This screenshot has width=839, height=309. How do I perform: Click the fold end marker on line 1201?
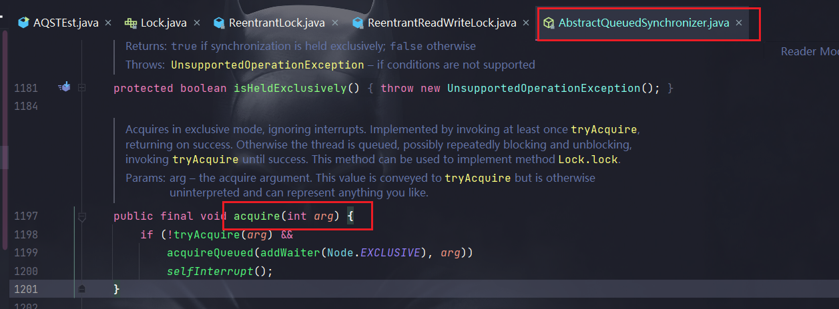tap(82, 289)
